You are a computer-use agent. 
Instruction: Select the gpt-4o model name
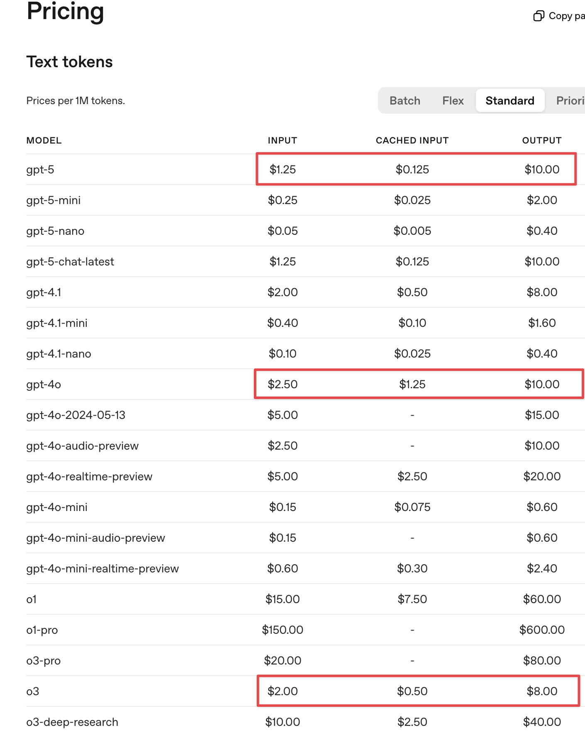point(44,385)
